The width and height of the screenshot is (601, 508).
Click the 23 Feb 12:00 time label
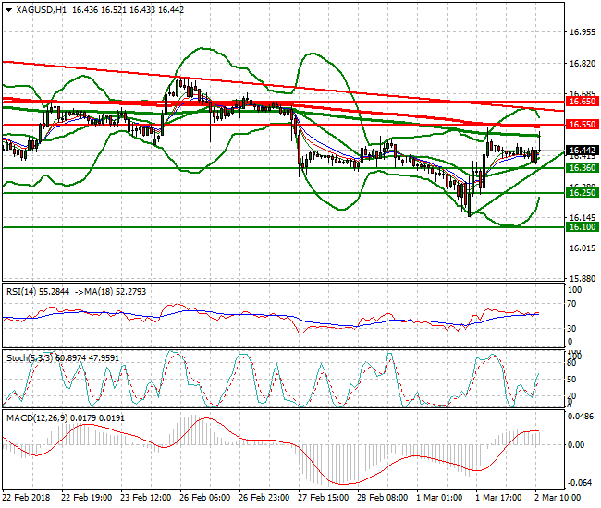(146, 498)
